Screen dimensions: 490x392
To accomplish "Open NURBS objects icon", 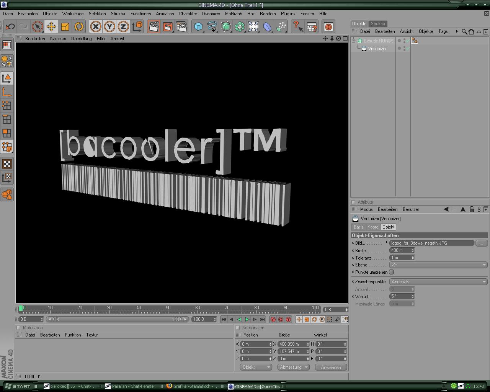I will point(226,26).
